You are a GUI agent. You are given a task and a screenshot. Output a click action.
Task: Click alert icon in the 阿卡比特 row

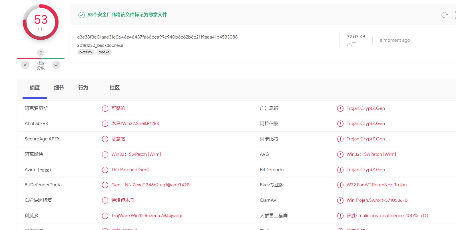340,139
